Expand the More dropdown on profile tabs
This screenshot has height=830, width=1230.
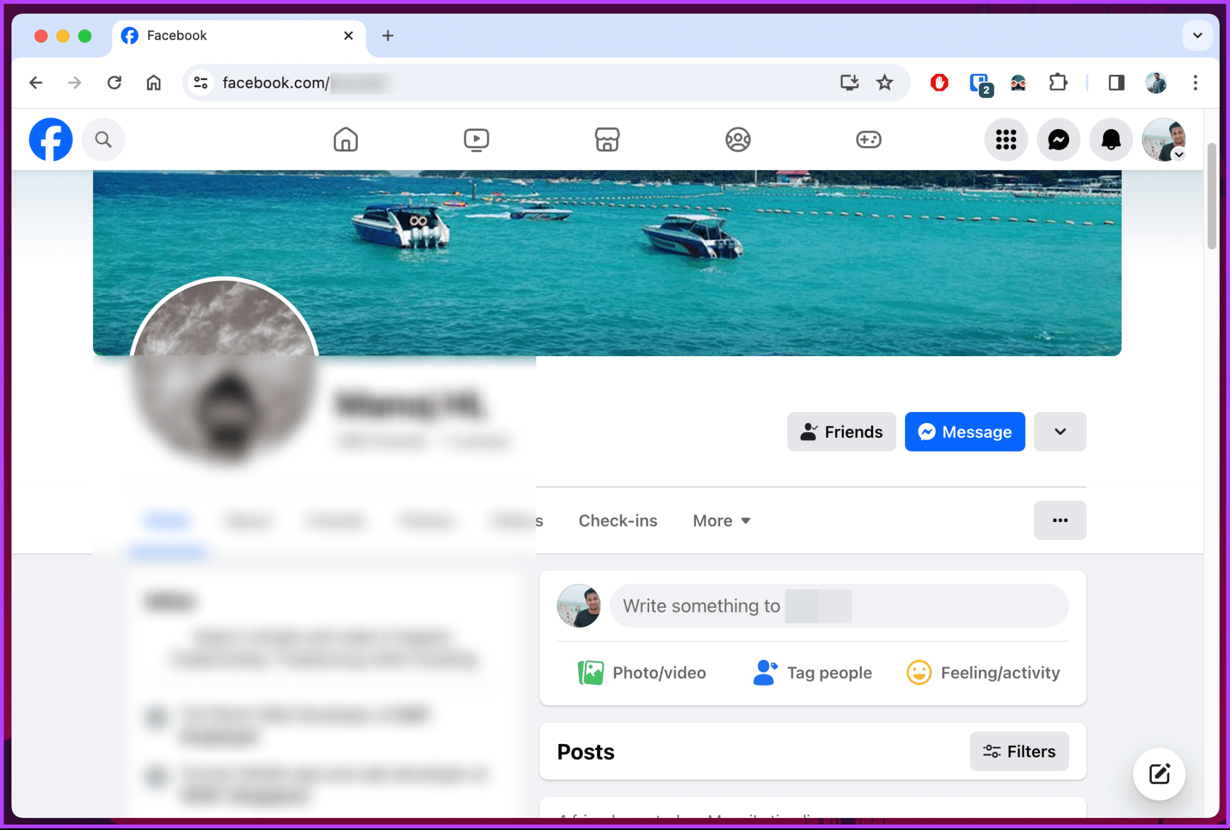(x=721, y=521)
